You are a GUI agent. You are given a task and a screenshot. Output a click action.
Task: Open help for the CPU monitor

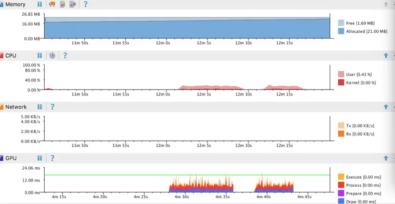65,55
